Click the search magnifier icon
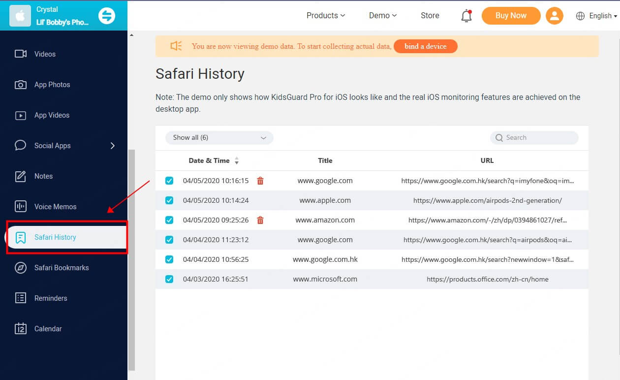620x380 pixels. click(x=499, y=138)
